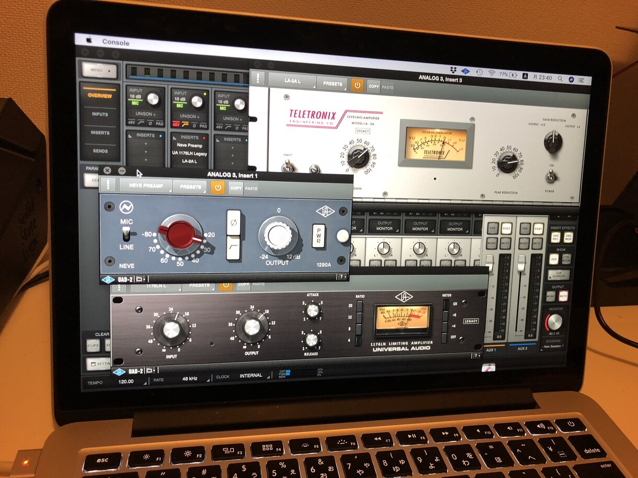Viewport: 638px width, 478px height.
Task: Click the MONITOR level knob
Action: (x=555, y=321)
